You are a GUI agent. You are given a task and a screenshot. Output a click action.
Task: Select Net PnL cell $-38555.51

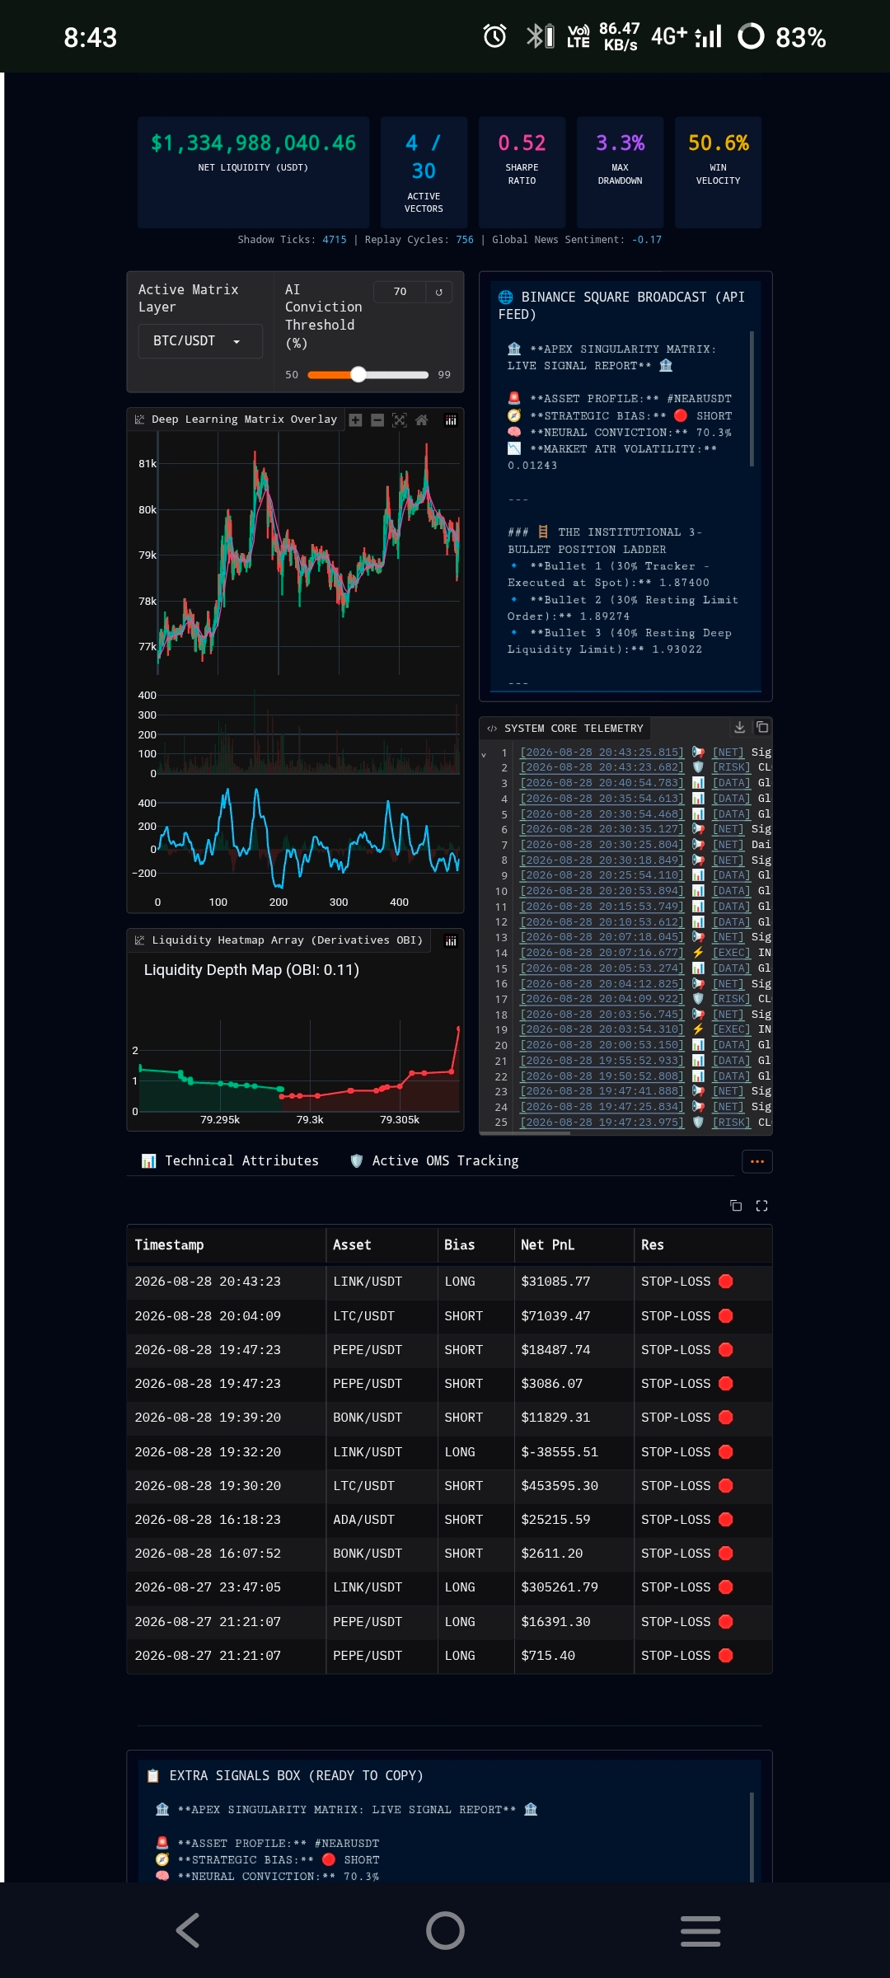(x=574, y=1452)
